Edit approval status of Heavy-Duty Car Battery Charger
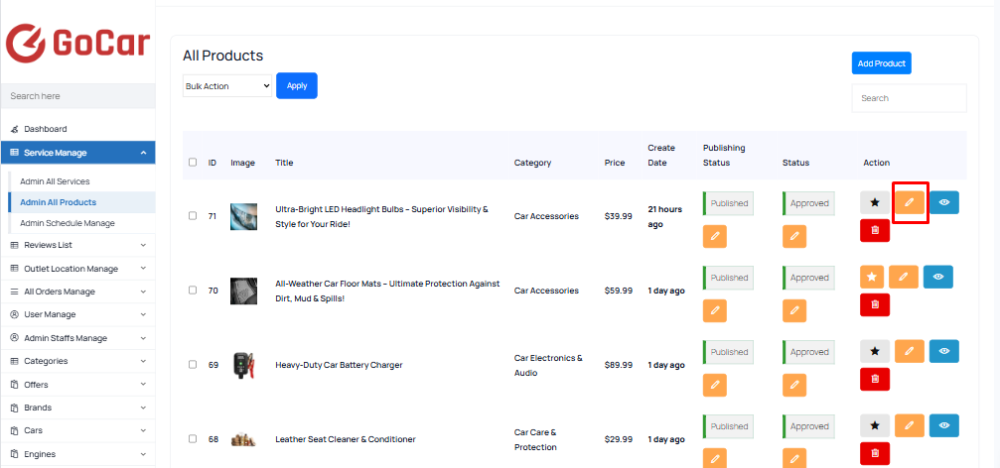 [794, 386]
